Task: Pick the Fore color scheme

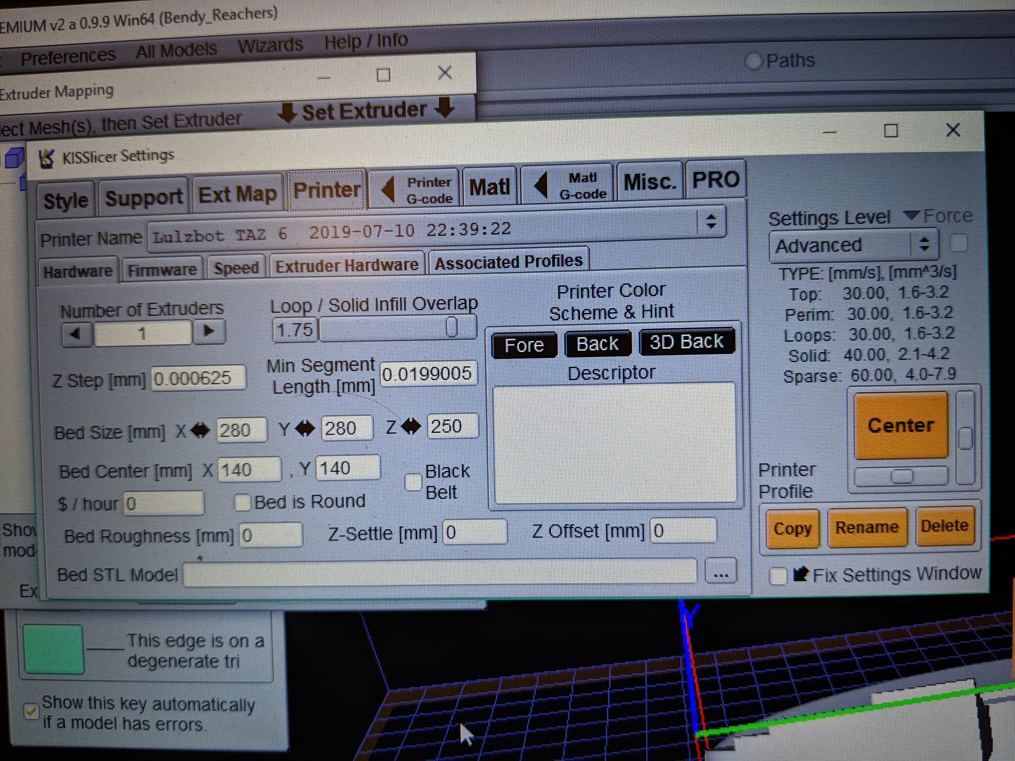Action: click(x=524, y=345)
